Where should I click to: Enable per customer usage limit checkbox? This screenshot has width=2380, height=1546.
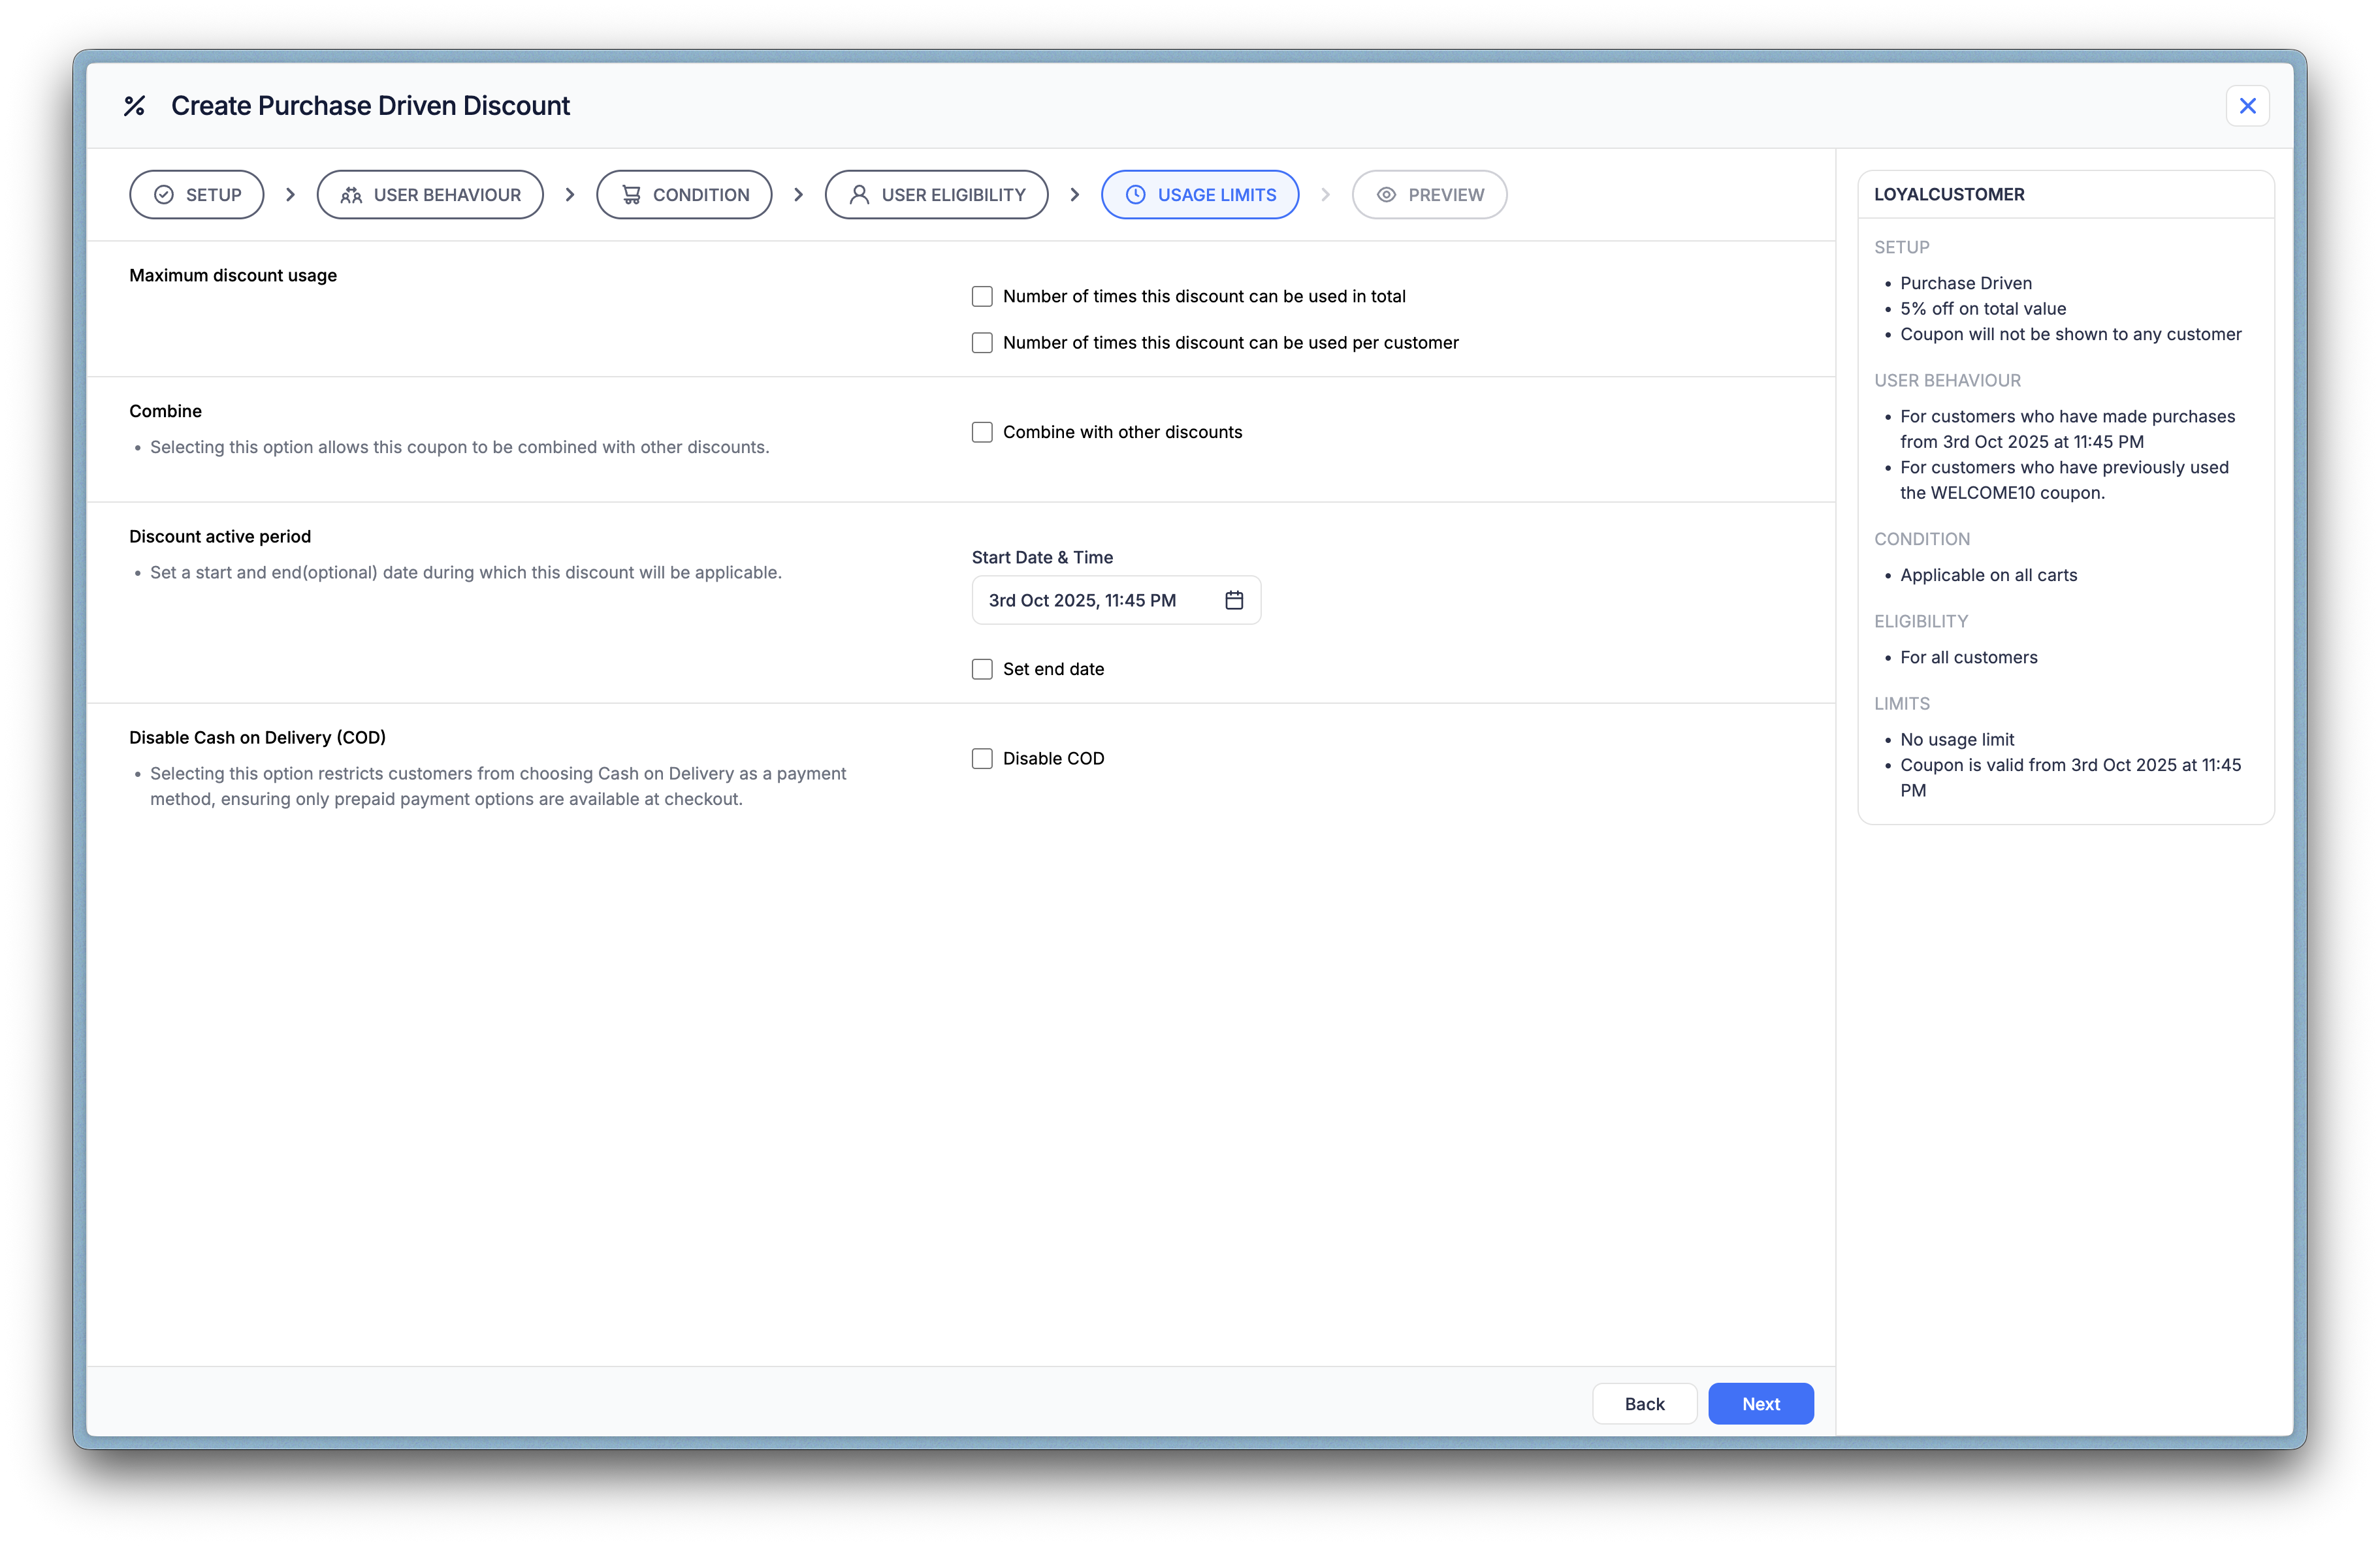click(982, 343)
